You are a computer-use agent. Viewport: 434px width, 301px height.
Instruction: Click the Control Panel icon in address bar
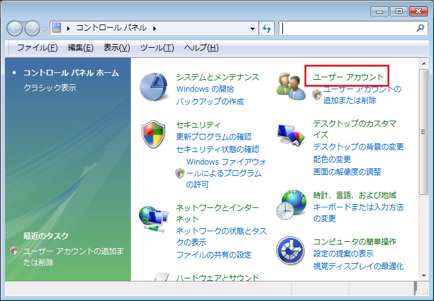57,28
